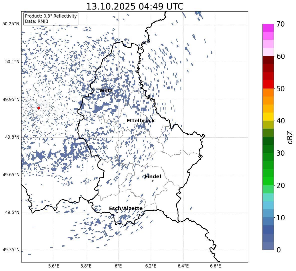
Task: Click the 40 tick label on colorbar
Action: pyautogui.click(x=280, y=121)
